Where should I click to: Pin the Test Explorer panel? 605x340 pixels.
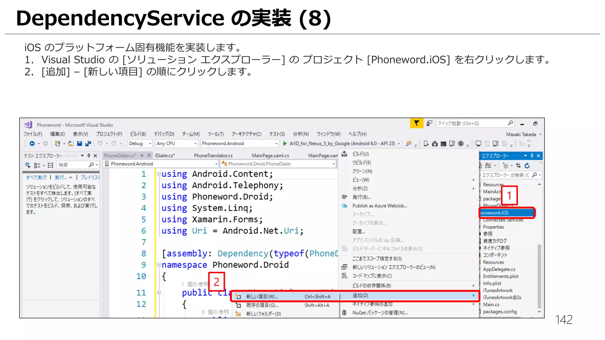click(x=89, y=156)
